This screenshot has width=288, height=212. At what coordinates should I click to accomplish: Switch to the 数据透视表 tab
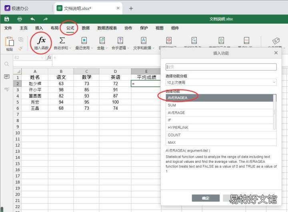pyautogui.click(x=107, y=28)
